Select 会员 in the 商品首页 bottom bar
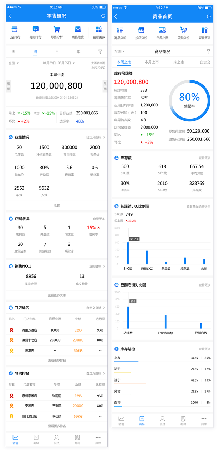The image size is (219, 453). 162,420
